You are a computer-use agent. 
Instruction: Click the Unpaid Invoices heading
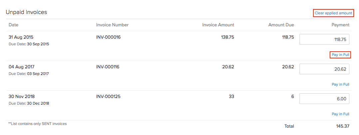(26, 12)
